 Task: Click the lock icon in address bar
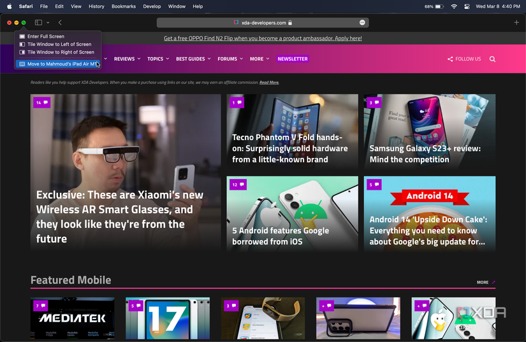point(290,22)
